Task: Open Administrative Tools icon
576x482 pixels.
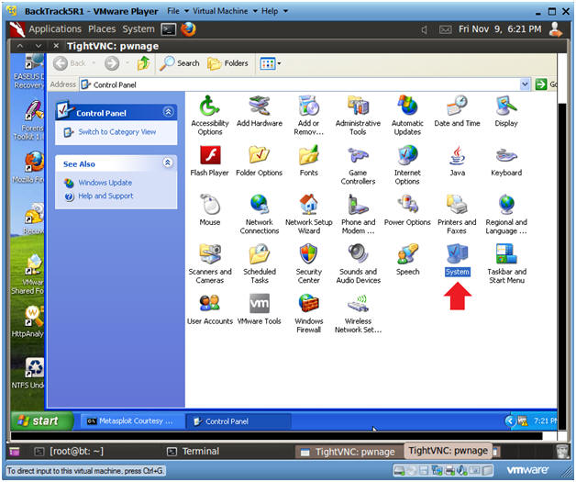Action: (x=358, y=115)
